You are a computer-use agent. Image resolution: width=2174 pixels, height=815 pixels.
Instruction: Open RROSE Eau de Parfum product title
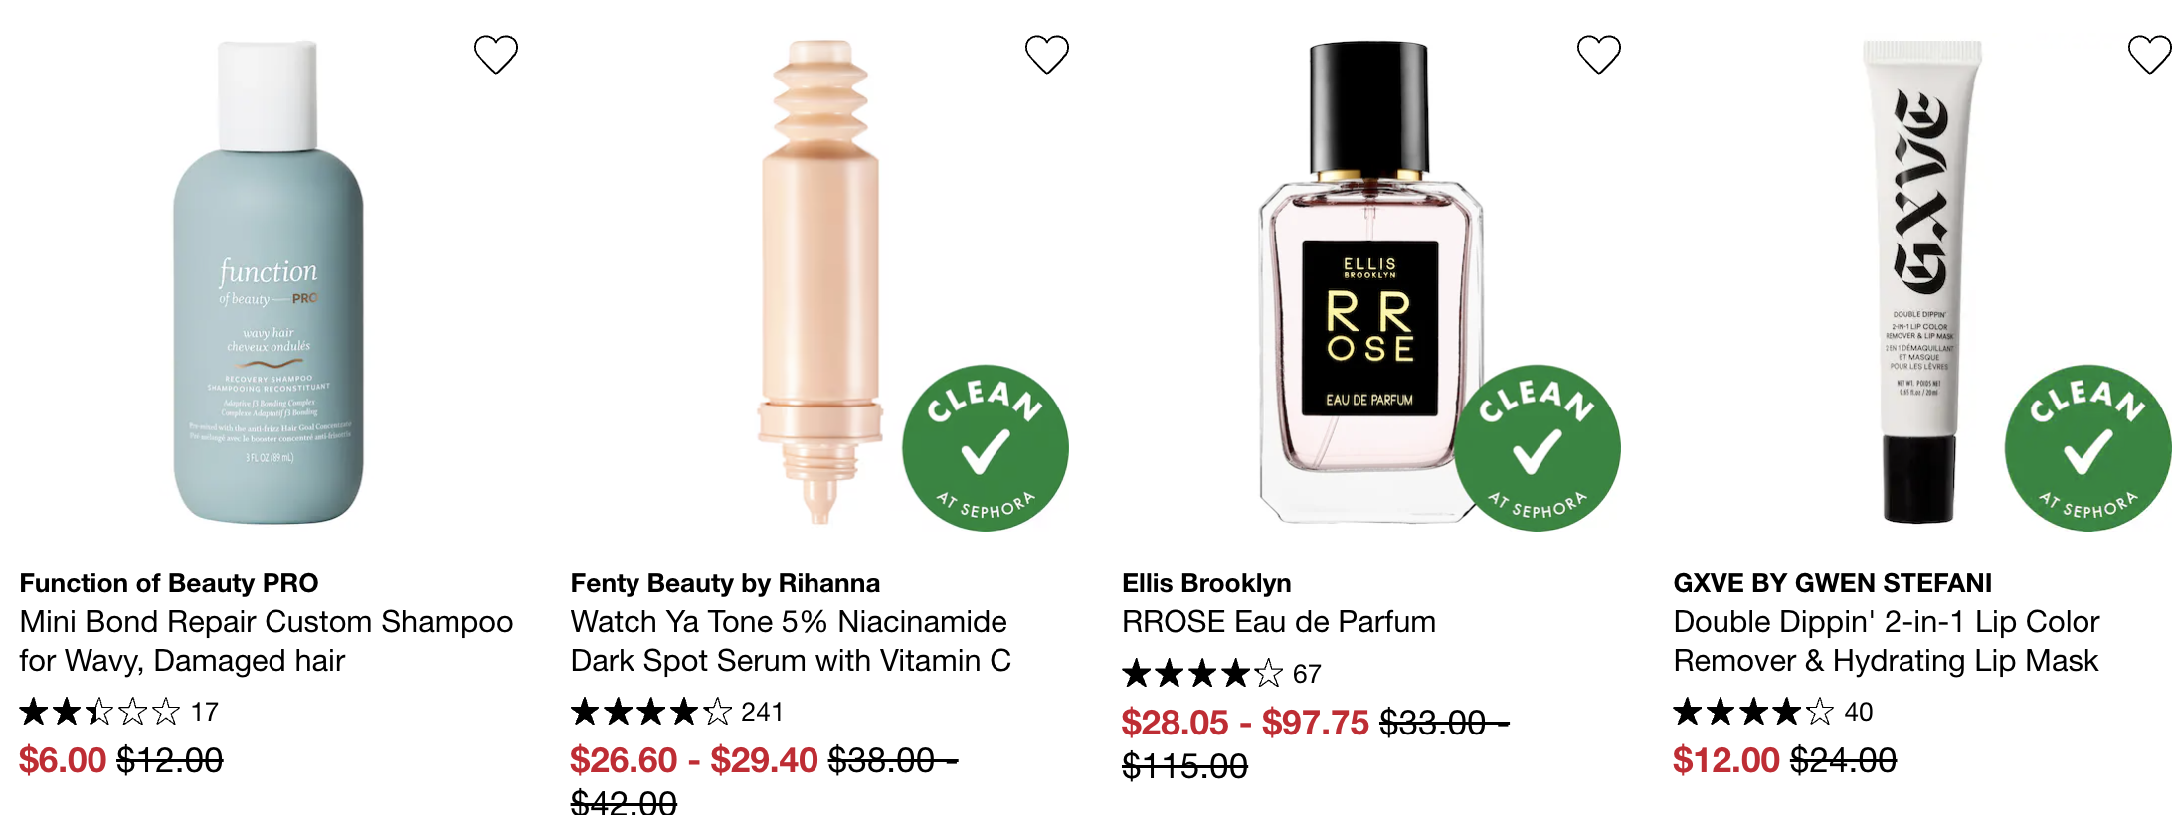tap(1279, 622)
